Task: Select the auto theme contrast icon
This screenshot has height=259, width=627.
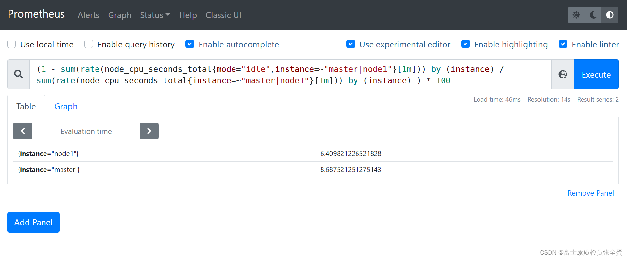Action: click(x=610, y=15)
